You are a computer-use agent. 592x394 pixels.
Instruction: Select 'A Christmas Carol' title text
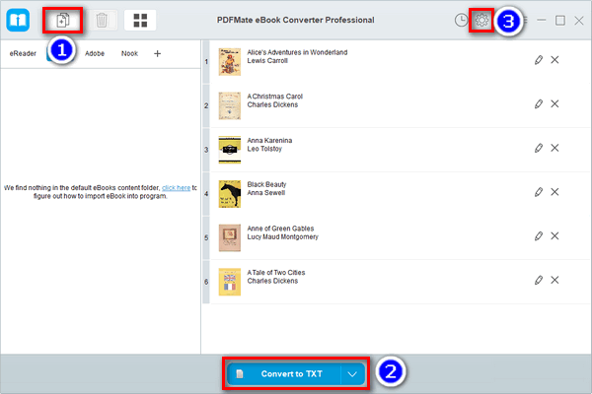tap(275, 97)
